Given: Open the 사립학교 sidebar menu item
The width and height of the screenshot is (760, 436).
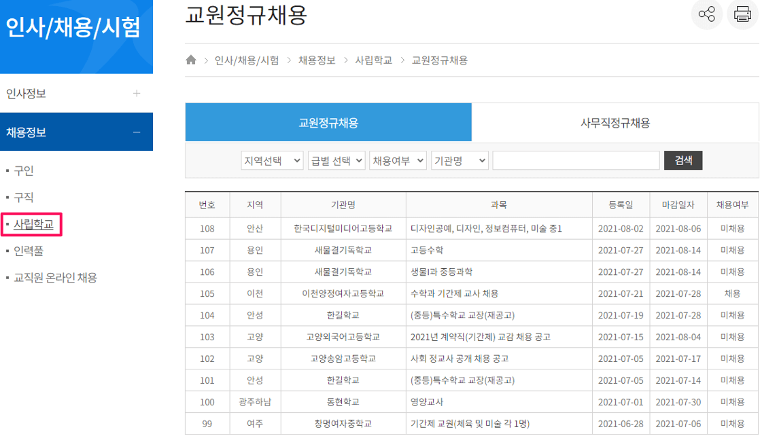Looking at the screenshot, I should (x=31, y=223).
